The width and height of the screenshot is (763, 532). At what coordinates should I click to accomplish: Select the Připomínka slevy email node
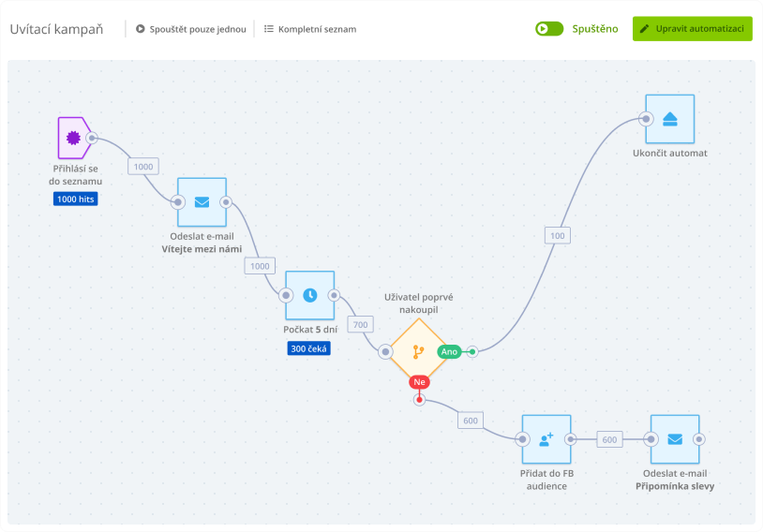tap(675, 439)
